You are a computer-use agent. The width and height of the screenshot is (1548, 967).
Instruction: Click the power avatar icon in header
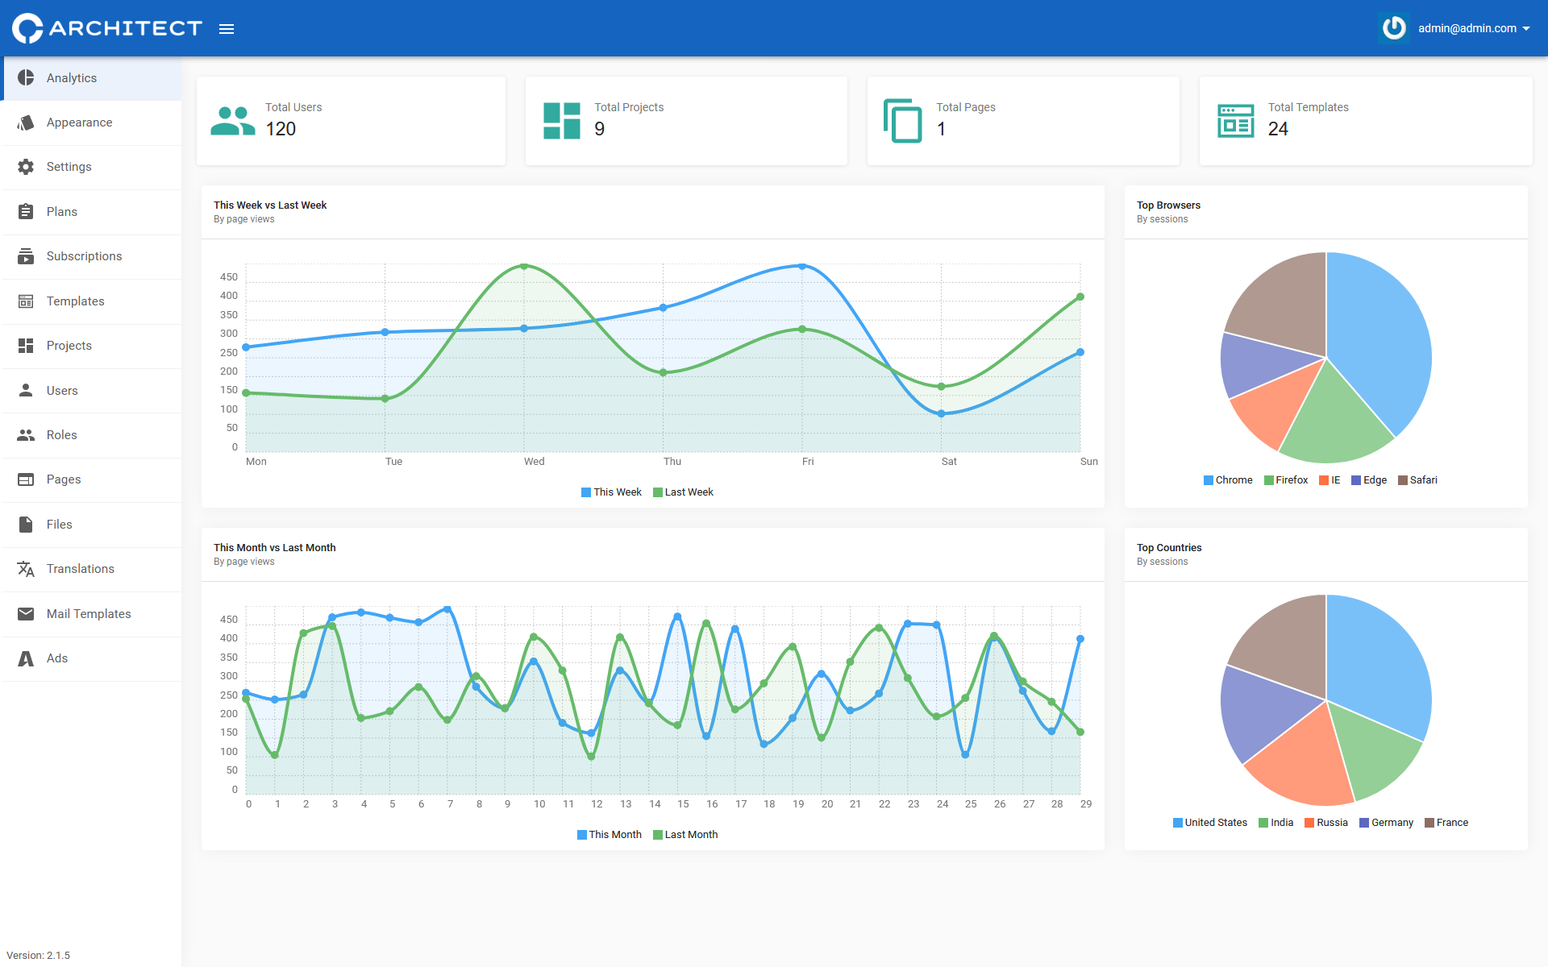click(1394, 28)
